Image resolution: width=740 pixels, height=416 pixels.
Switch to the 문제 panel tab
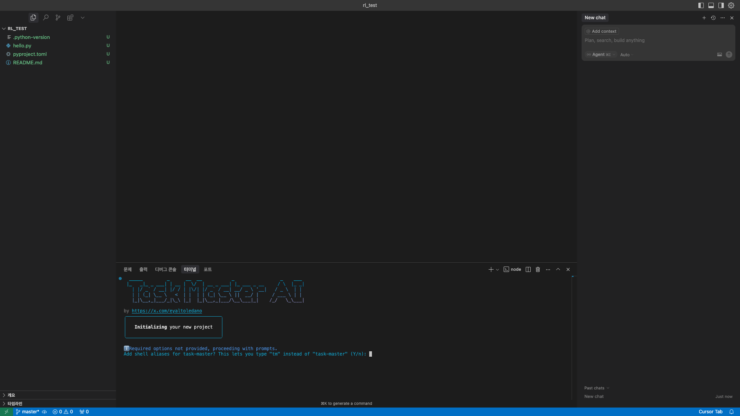pyautogui.click(x=128, y=270)
